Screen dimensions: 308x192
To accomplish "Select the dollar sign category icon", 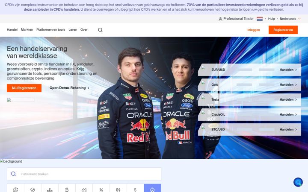I will 135,189.
